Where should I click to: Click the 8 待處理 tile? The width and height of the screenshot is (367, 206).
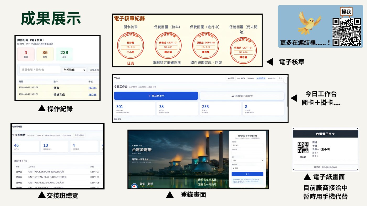pos(263,109)
